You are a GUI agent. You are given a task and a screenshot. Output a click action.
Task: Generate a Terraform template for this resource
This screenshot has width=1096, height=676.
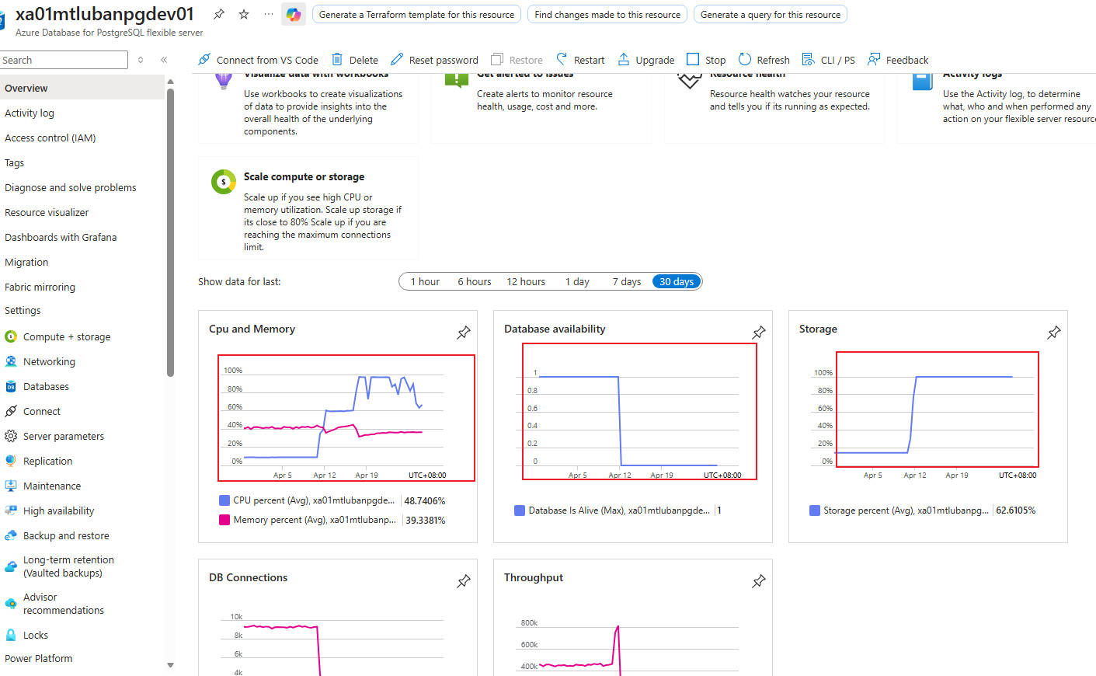[x=416, y=14]
